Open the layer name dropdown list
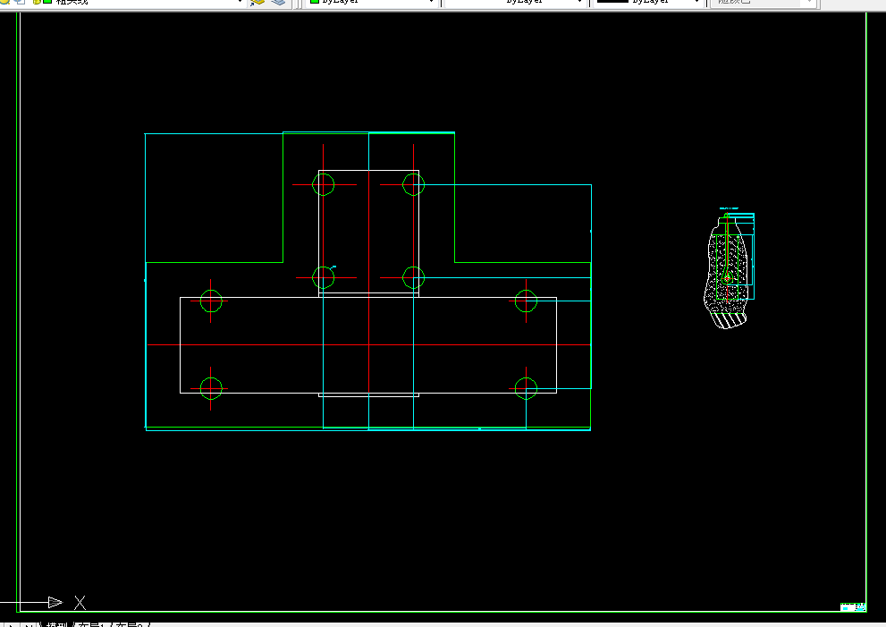Image resolution: width=886 pixels, height=627 pixels. tap(240, 2)
